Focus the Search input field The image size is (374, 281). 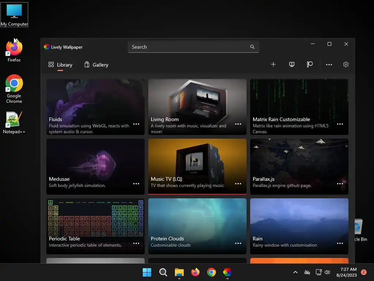coord(194,47)
